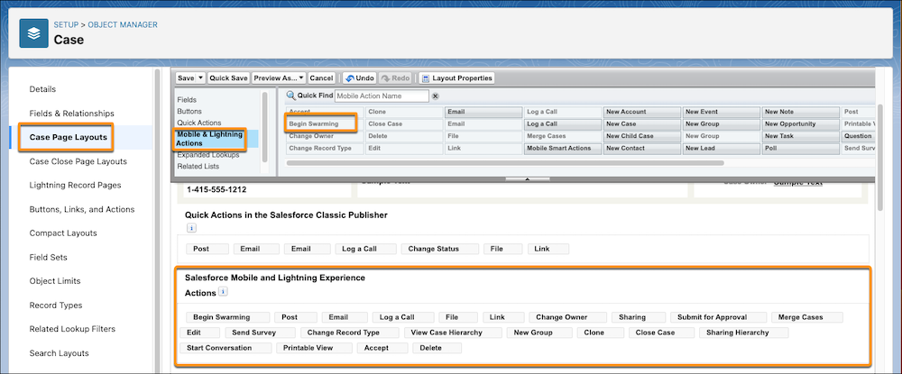Select Mobile & Lightning Actions category
Screen dimensions: 902x374
click(210, 139)
